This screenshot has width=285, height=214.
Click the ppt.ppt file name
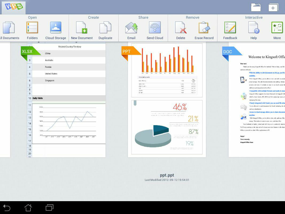click(167, 175)
